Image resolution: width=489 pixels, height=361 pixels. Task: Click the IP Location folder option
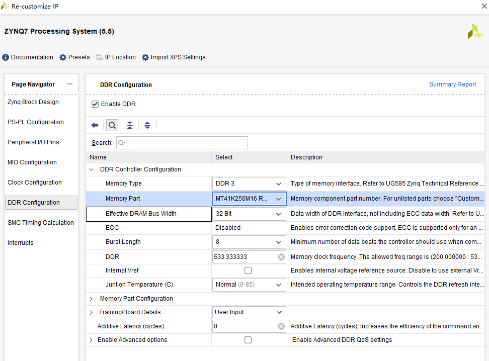point(116,57)
